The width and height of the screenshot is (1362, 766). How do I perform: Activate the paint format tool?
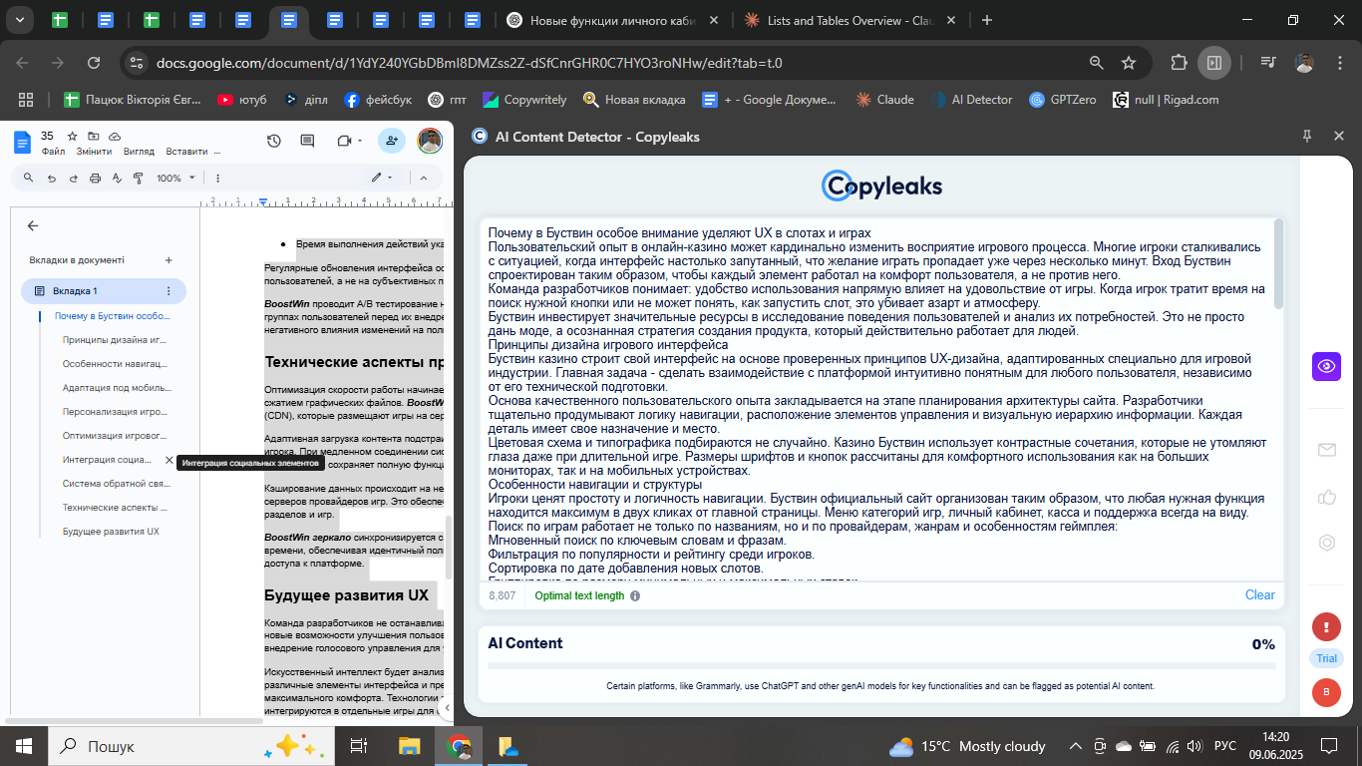click(139, 178)
